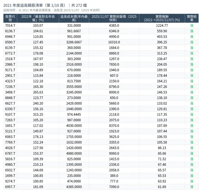Select stock code 4323.T
The height and width of the screenshot is (193, 202).
pos(10,81)
